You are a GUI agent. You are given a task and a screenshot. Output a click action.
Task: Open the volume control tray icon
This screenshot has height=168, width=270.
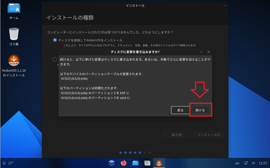pyautogui.click(x=253, y=163)
